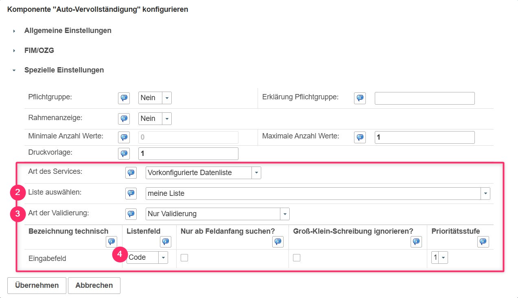Show info for Maximale Anzahl Werte
The height and width of the screenshot is (298, 518).
[360, 137]
